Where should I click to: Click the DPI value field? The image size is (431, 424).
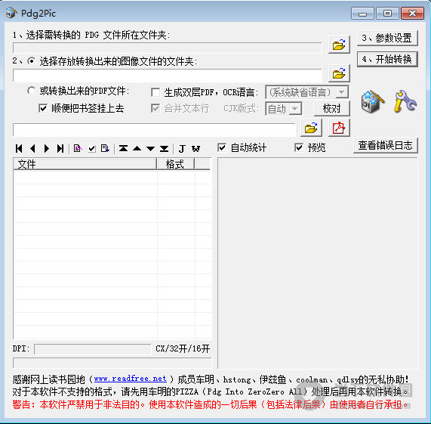pos(92,349)
